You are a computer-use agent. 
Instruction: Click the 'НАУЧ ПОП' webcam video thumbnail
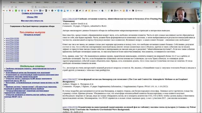point(181,12)
